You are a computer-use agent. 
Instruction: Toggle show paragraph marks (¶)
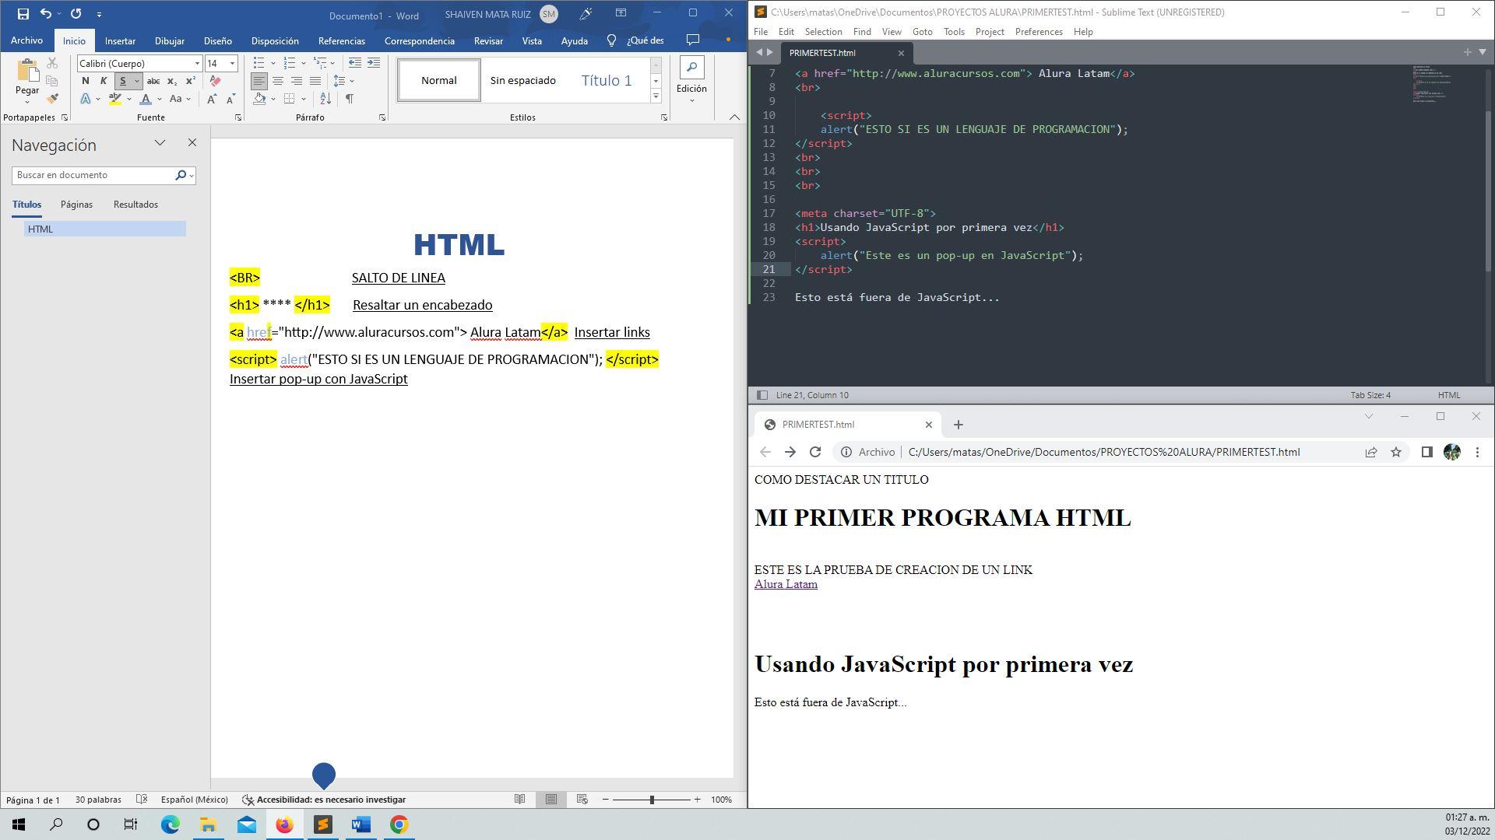coord(350,99)
